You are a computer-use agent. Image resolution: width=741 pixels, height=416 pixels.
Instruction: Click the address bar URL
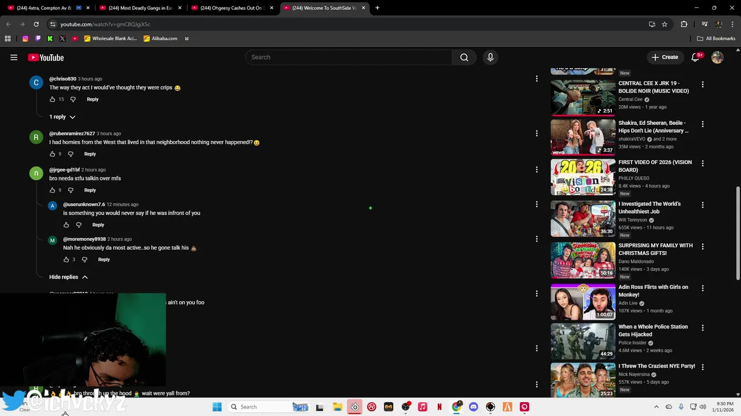point(105,24)
